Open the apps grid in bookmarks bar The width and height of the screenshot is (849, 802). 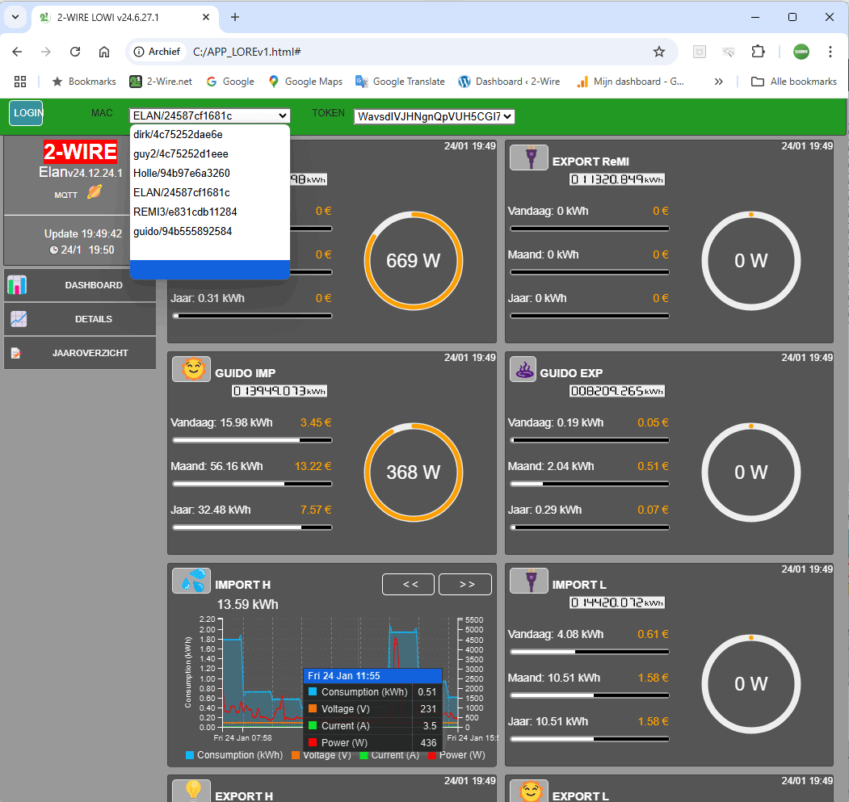[20, 82]
